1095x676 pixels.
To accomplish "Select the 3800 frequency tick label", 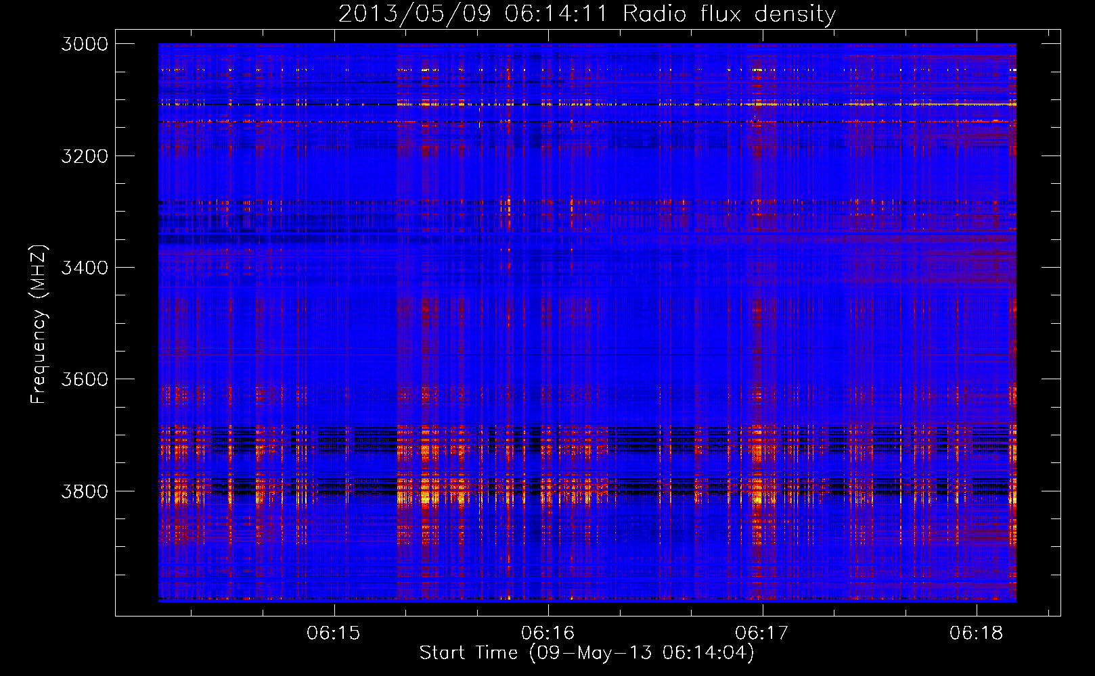I will (85, 491).
